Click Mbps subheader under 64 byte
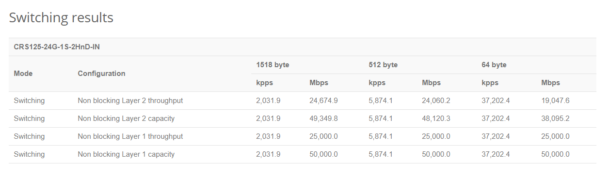This screenshot has height=177, width=609. click(550, 83)
